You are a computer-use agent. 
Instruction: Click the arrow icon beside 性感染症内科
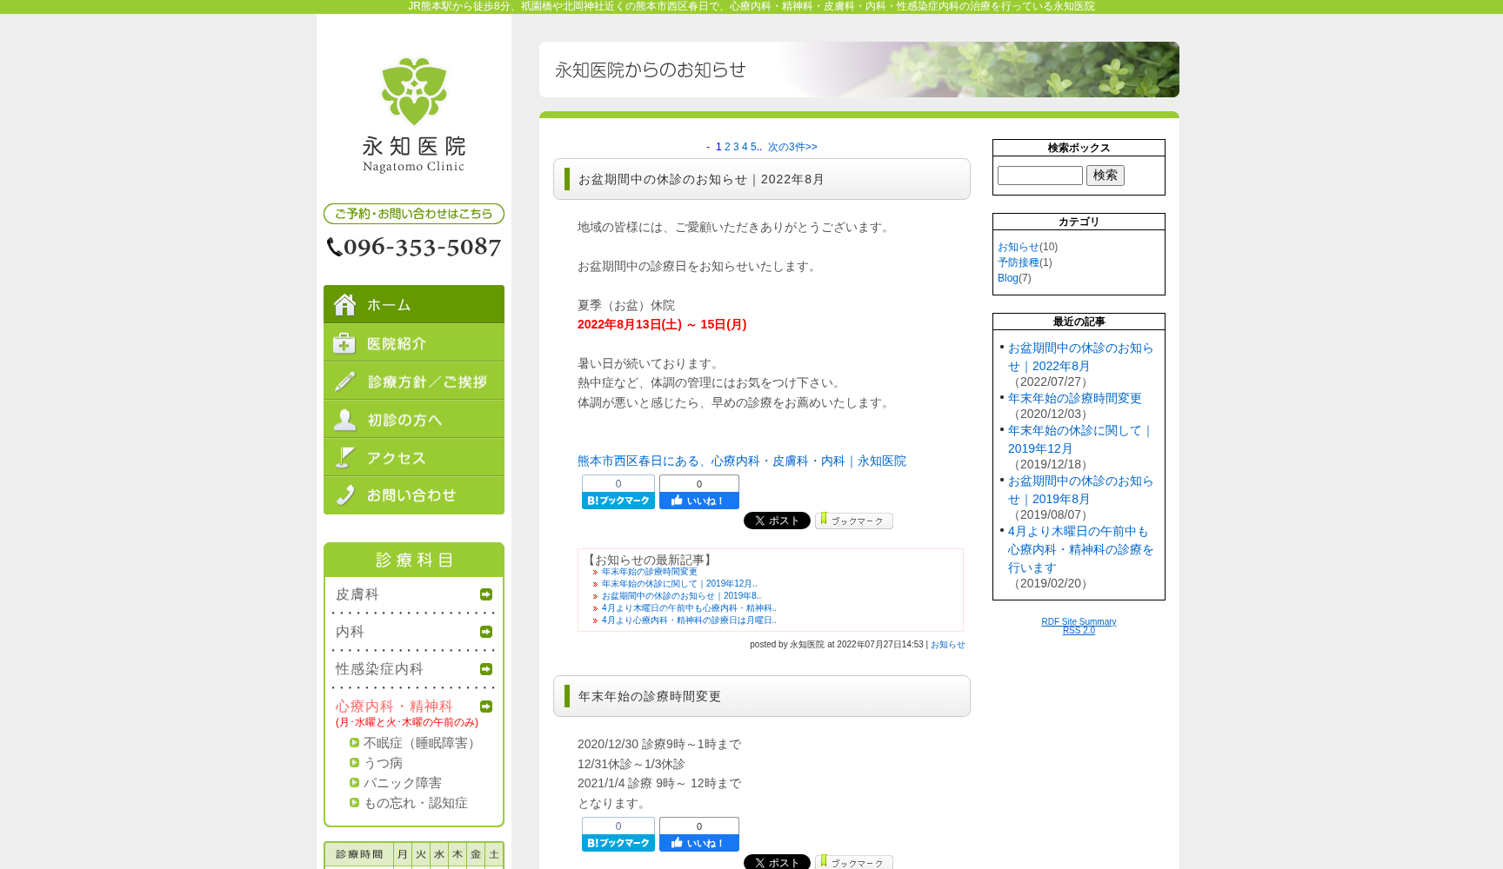(486, 669)
